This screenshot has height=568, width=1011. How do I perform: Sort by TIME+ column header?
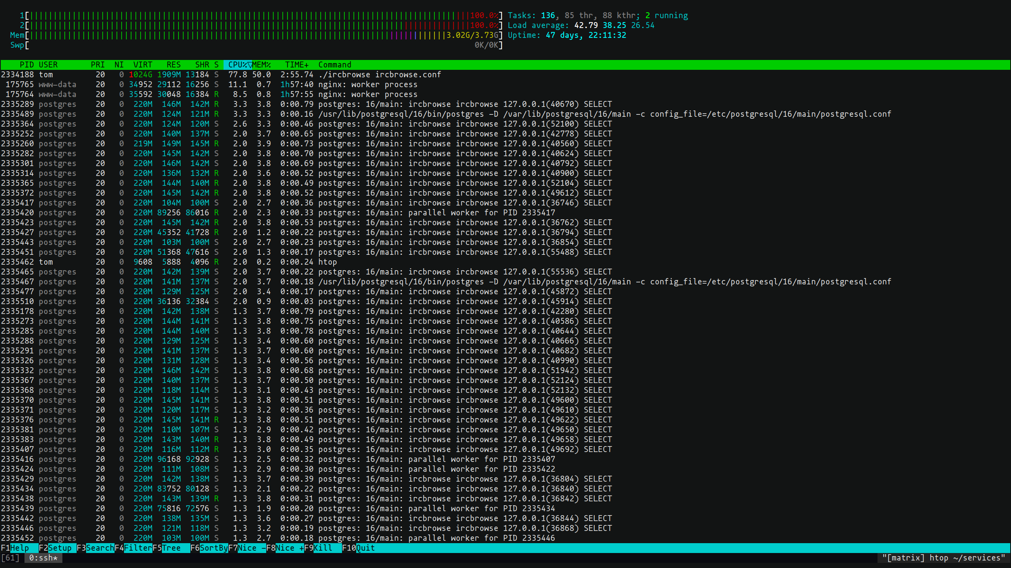297,65
